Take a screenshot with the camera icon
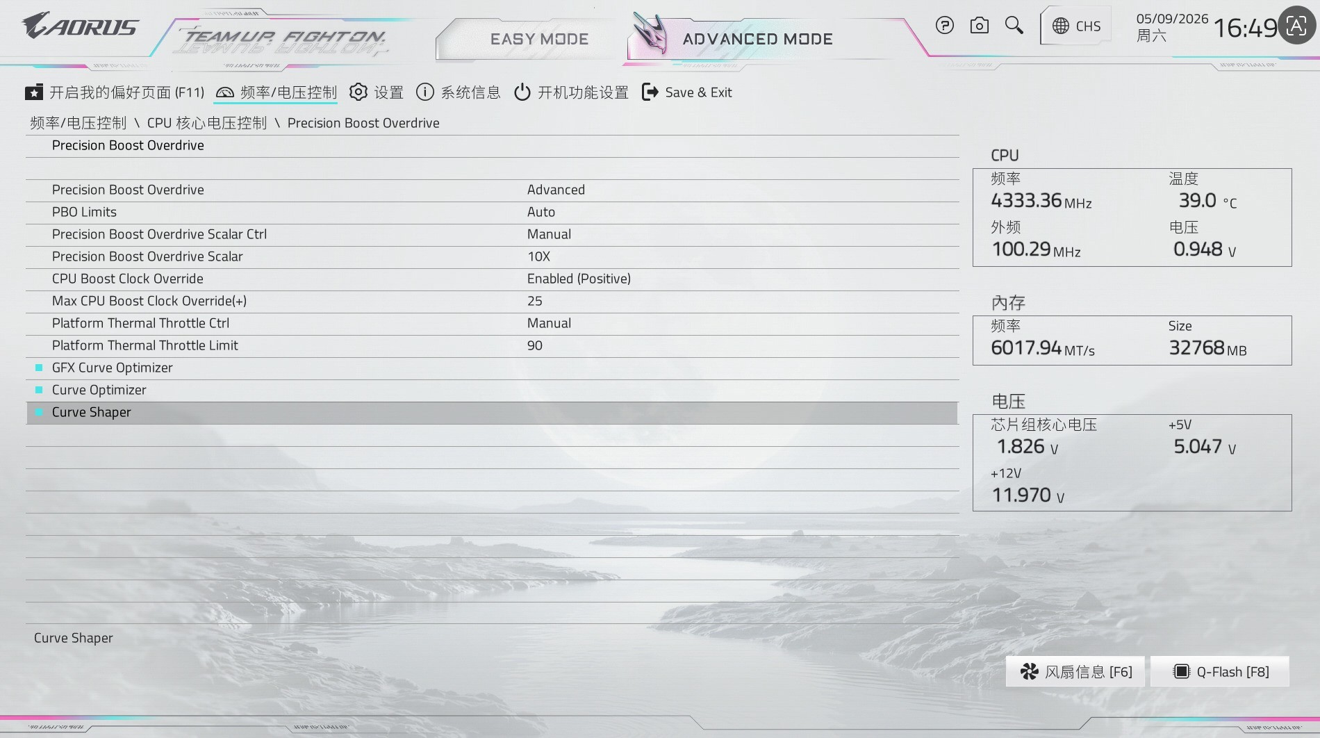This screenshot has width=1320, height=738. tap(979, 26)
